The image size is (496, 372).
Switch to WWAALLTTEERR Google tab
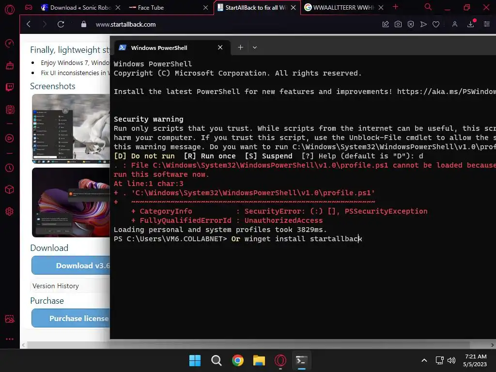[x=343, y=8]
